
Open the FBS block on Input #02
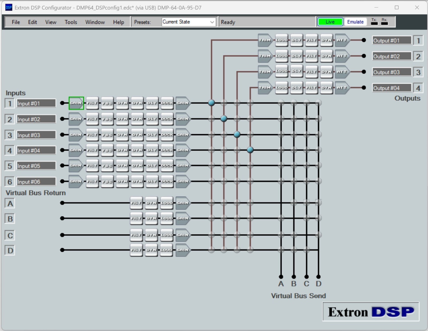pyautogui.click(x=107, y=119)
